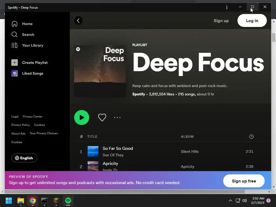Open the album Silent Hills
This screenshot has height=207, width=276.
[x=190, y=151]
